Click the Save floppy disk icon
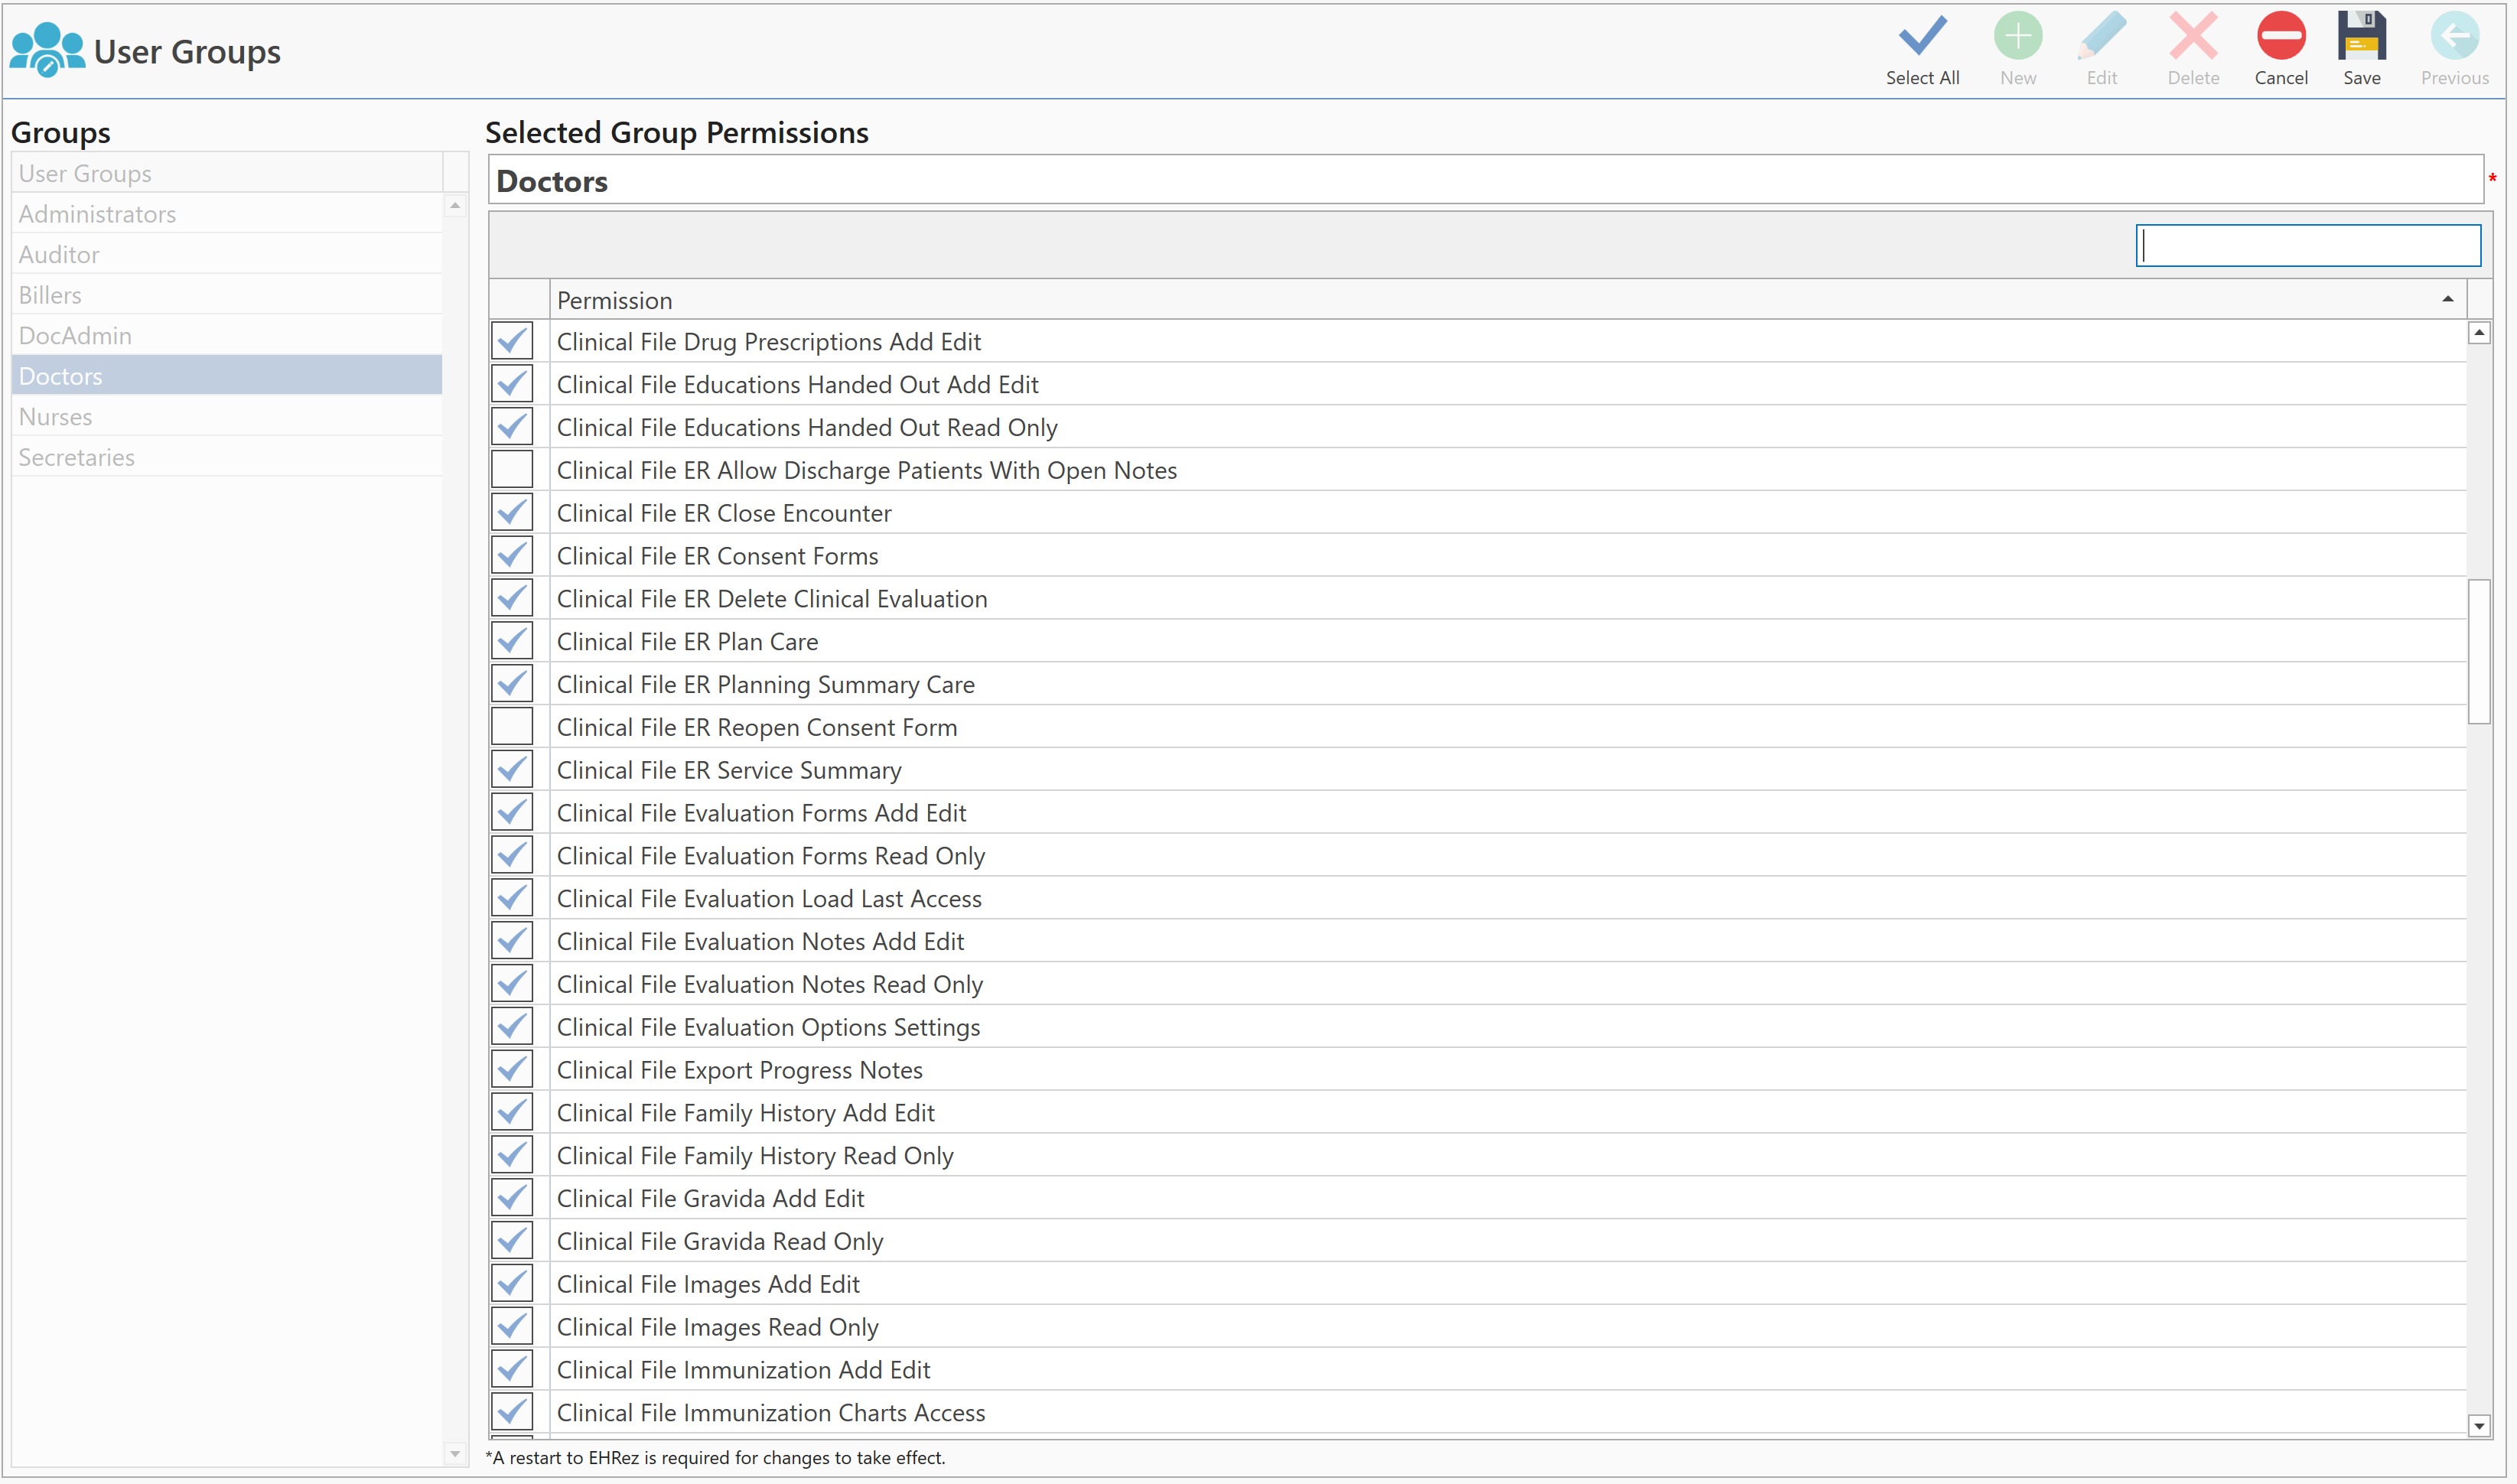 point(2362,37)
